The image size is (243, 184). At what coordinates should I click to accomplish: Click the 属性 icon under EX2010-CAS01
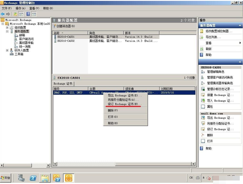coord(203,106)
